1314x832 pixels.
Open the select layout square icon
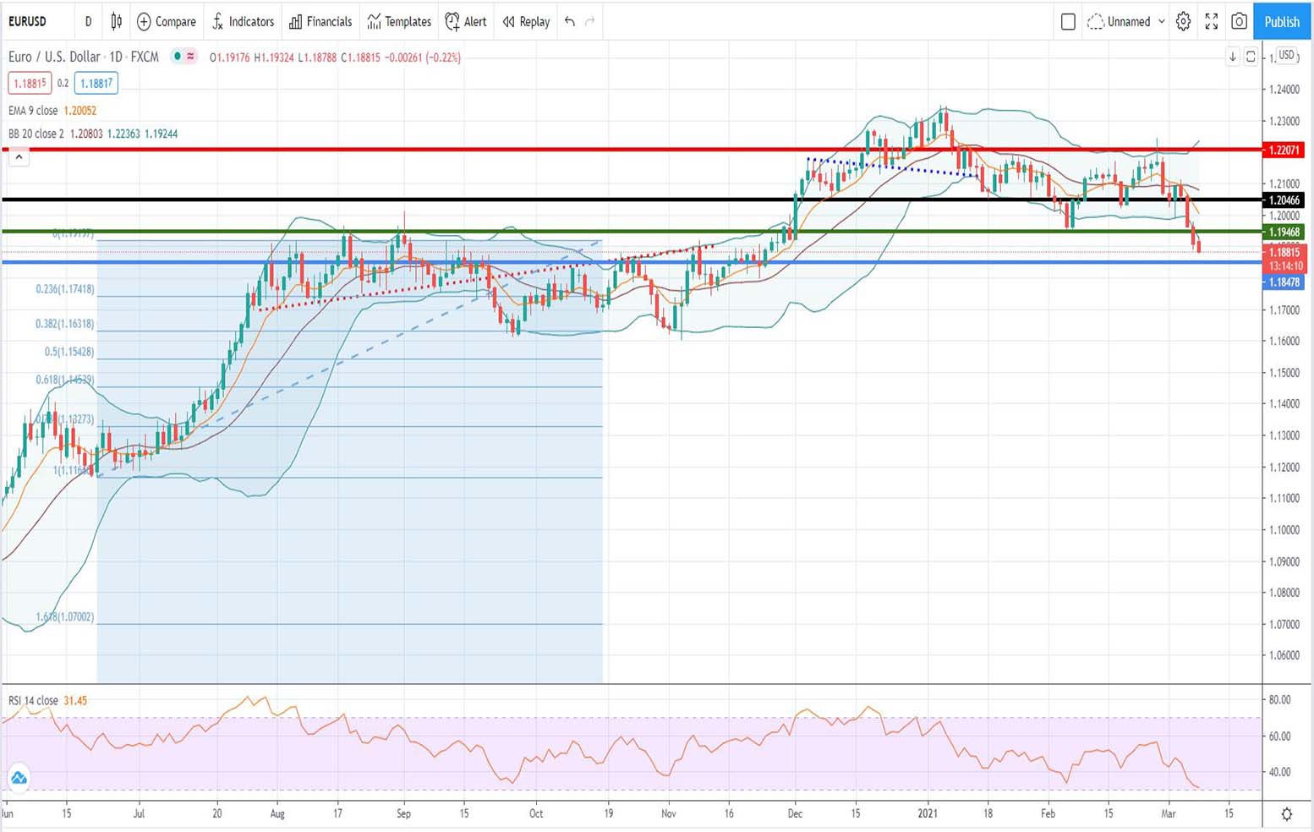pyautogui.click(x=1068, y=21)
